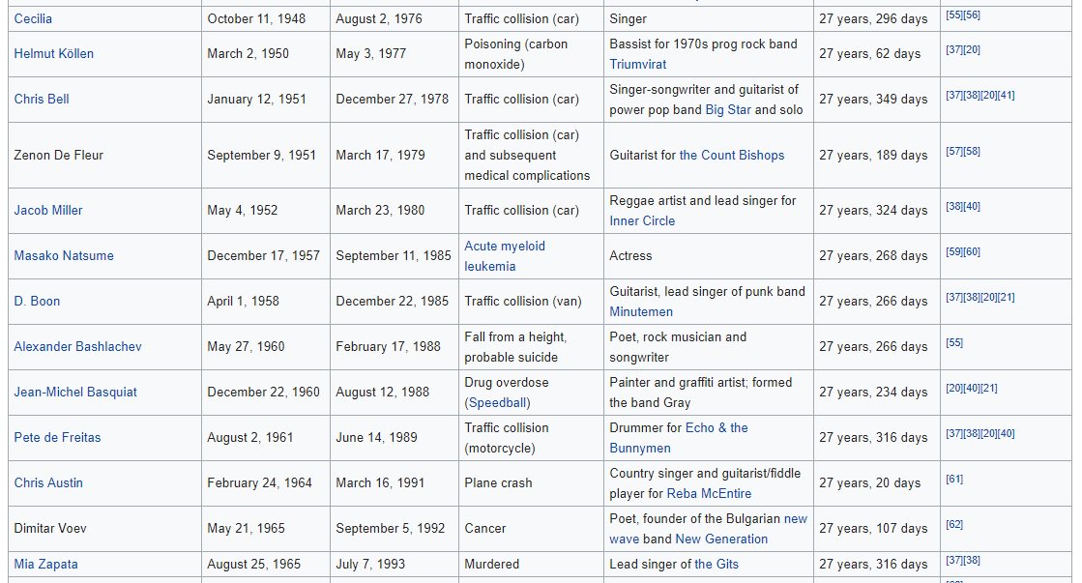The width and height of the screenshot is (1082, 583).
Task: Open the Mia Zapata link
Action: coord(45,564)
